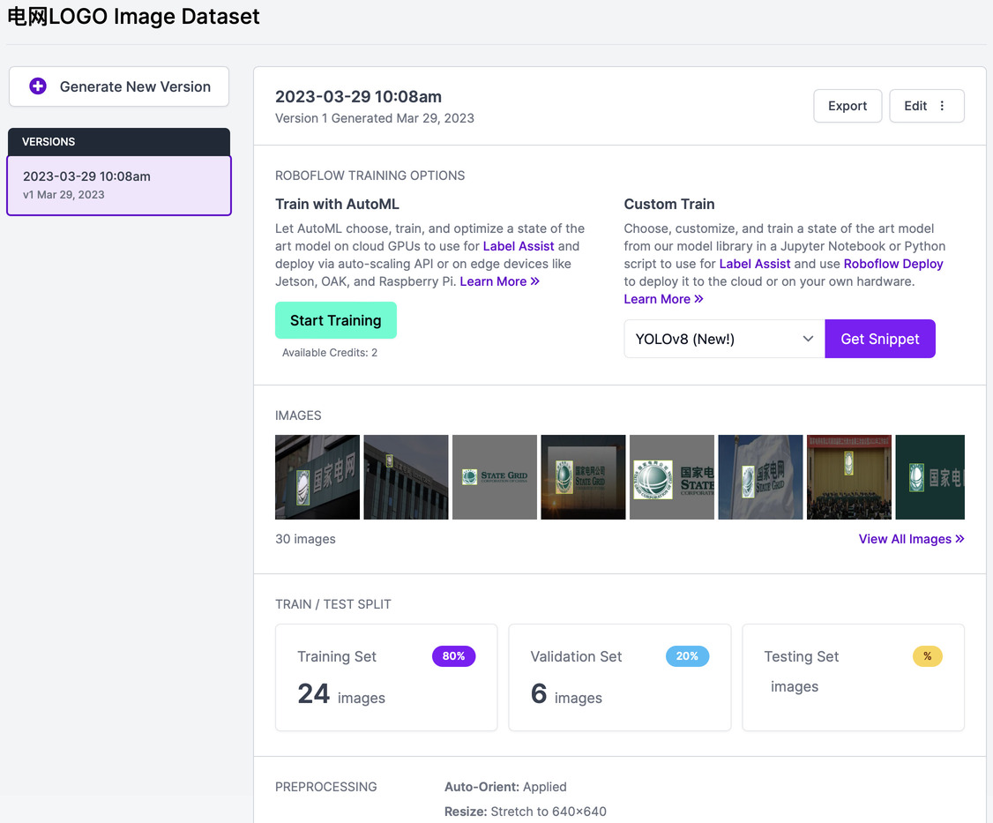The image size is (993, 823).
Task: Click Label Assist link under Train with AutoML
Action: point(519,246)
